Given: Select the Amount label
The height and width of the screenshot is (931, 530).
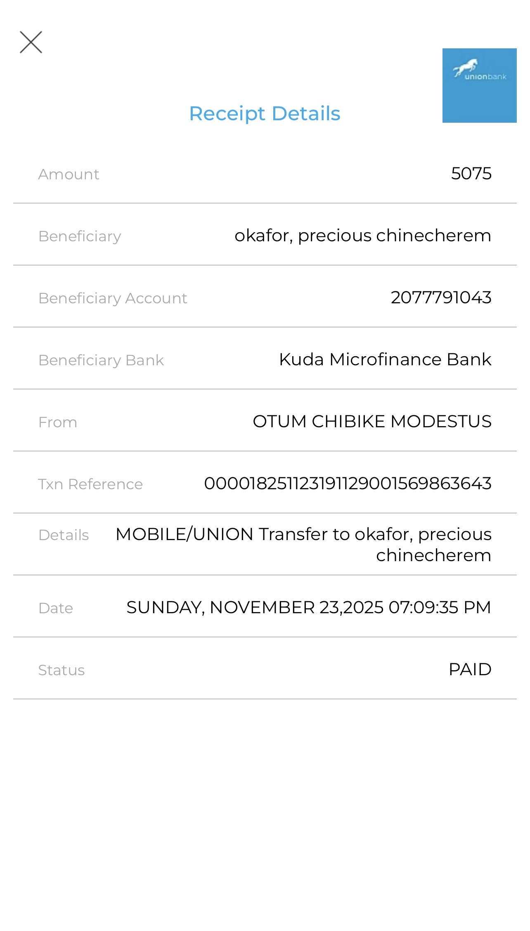Looking at the screenshot, I should [x=69, y=174].
